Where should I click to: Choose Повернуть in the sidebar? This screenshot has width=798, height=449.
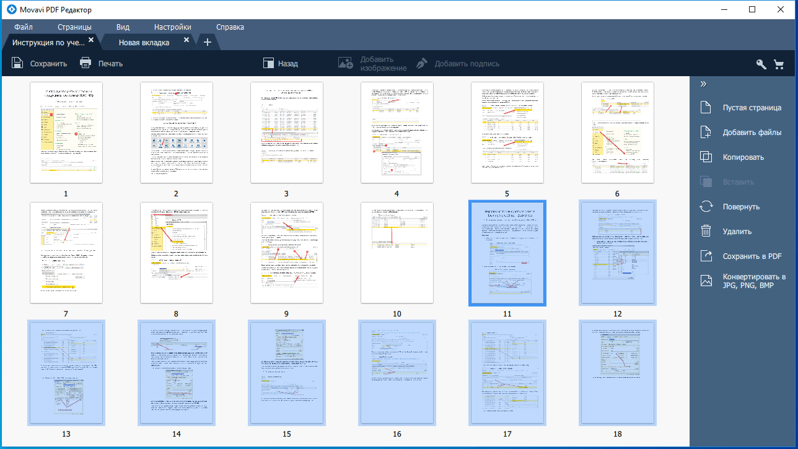coord(741,207)
